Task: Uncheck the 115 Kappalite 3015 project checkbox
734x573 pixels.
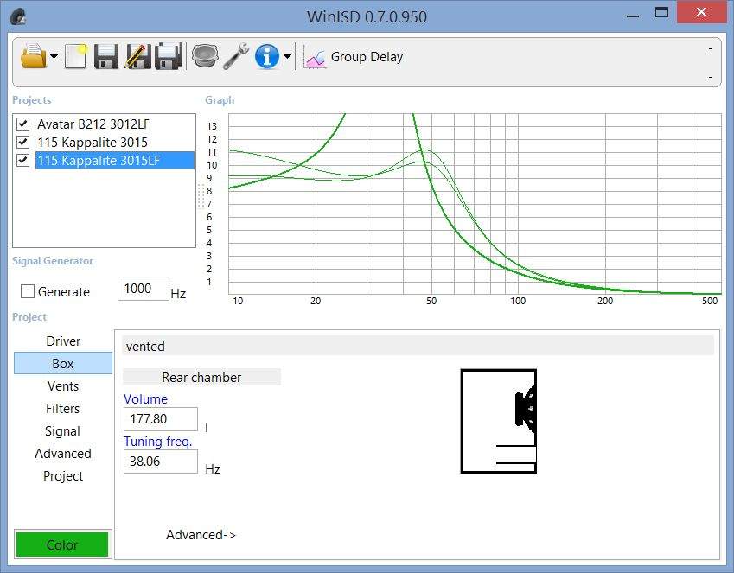Action: [x=23, y=142]
